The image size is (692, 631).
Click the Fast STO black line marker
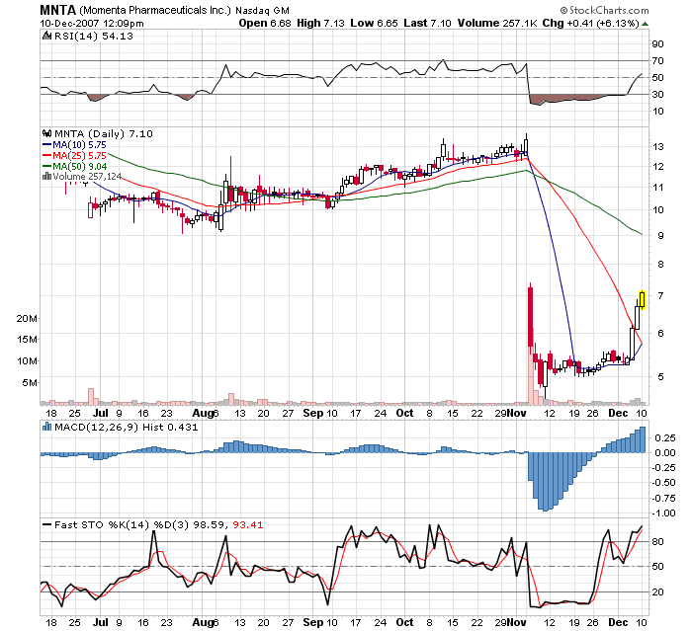point(46,524)
